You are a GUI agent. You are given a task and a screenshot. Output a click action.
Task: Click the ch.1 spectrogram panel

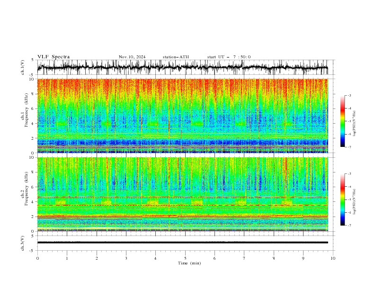coord(182,116)
